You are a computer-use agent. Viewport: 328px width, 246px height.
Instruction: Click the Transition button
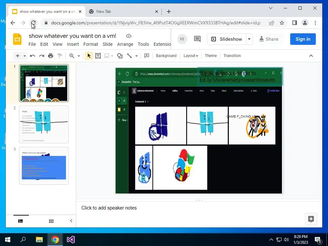pyautogui.click(x=232, y=56)
